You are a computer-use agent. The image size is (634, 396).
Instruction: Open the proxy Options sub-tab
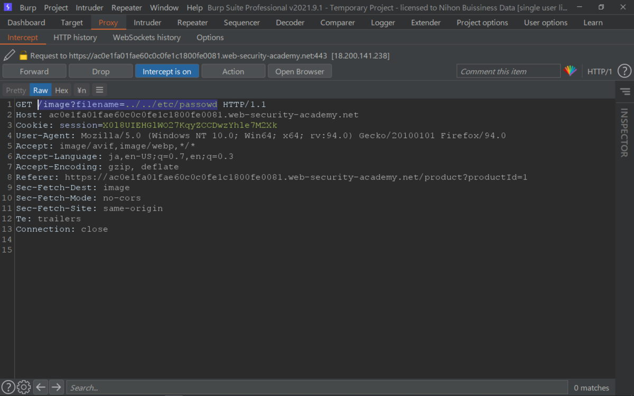coord(210,37)
